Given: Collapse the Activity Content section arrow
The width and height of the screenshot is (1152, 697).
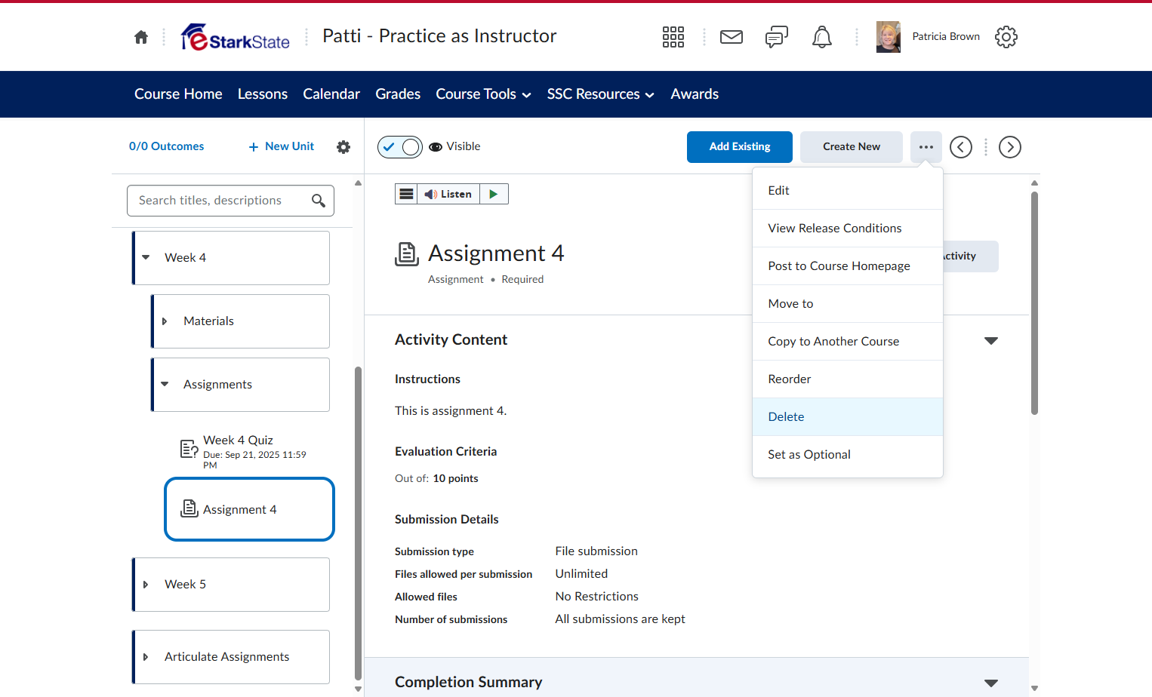Looking at the screenshot, I should (991, 341).
